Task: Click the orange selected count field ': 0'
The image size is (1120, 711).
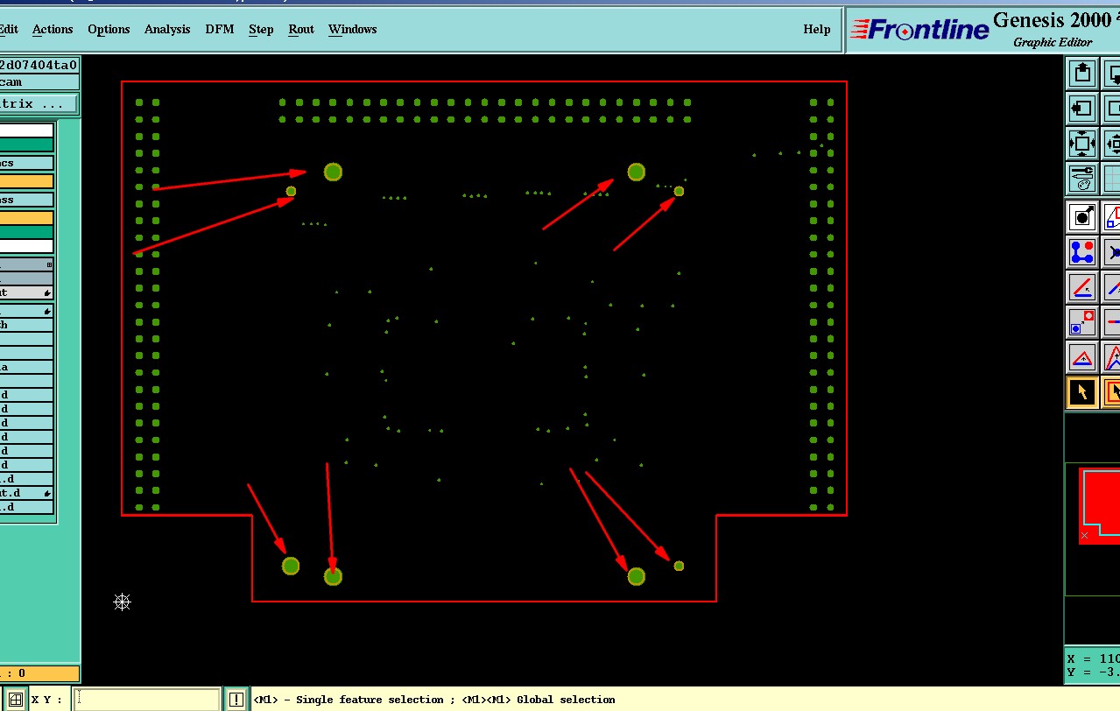Action: pyautogui.click(x=39, y=673)
